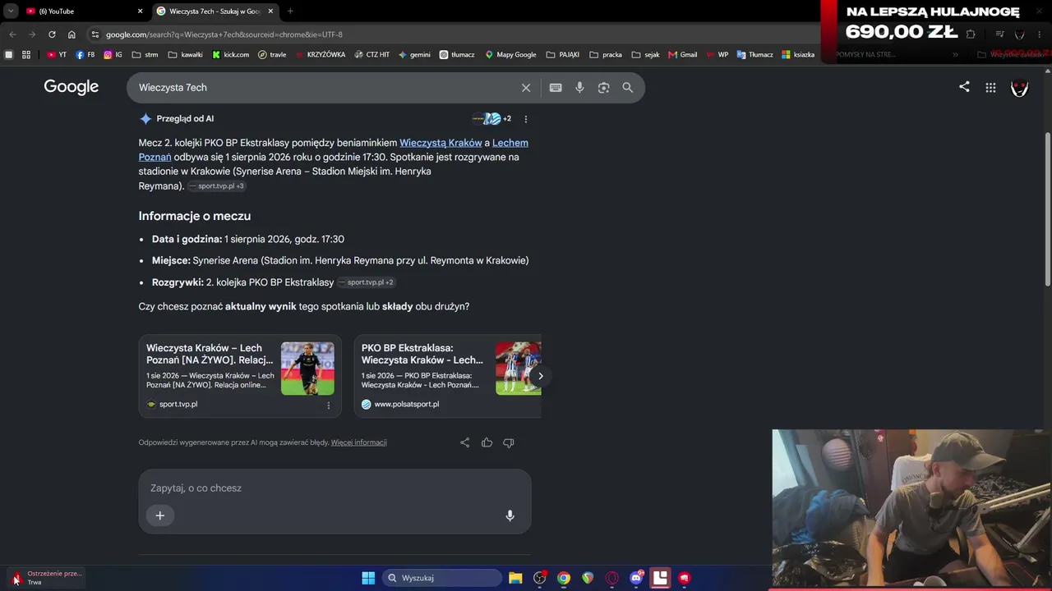Open File Explorer from the taskbar
The width and height of the screenshot is (1052, 591).
[515, 578]
